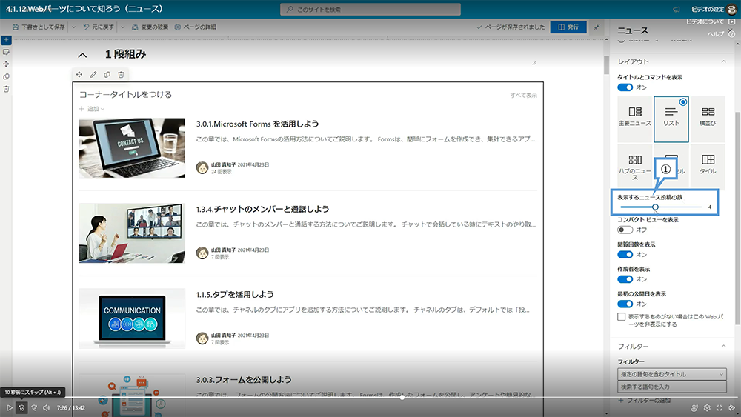Toggle 最初の公開日を表示 switch
Screen dimensions: 741x417
click(625, 304)
